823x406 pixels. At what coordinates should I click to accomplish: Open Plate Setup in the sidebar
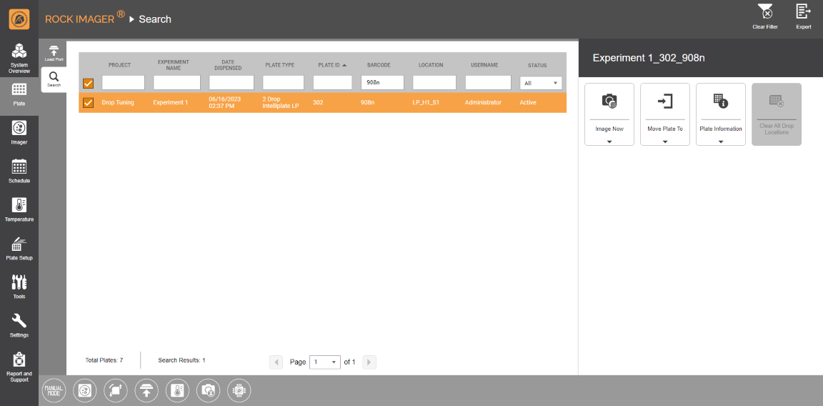click(x=19, y=248)
